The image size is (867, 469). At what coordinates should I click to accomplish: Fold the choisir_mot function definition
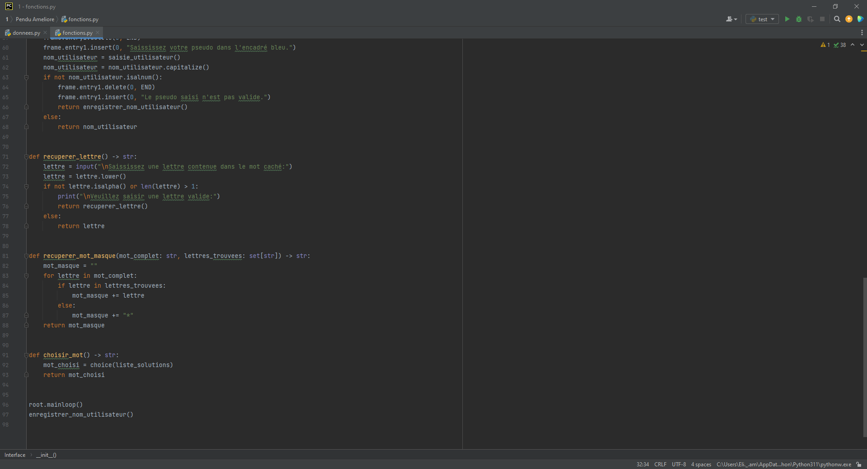[x=26, y=355]
